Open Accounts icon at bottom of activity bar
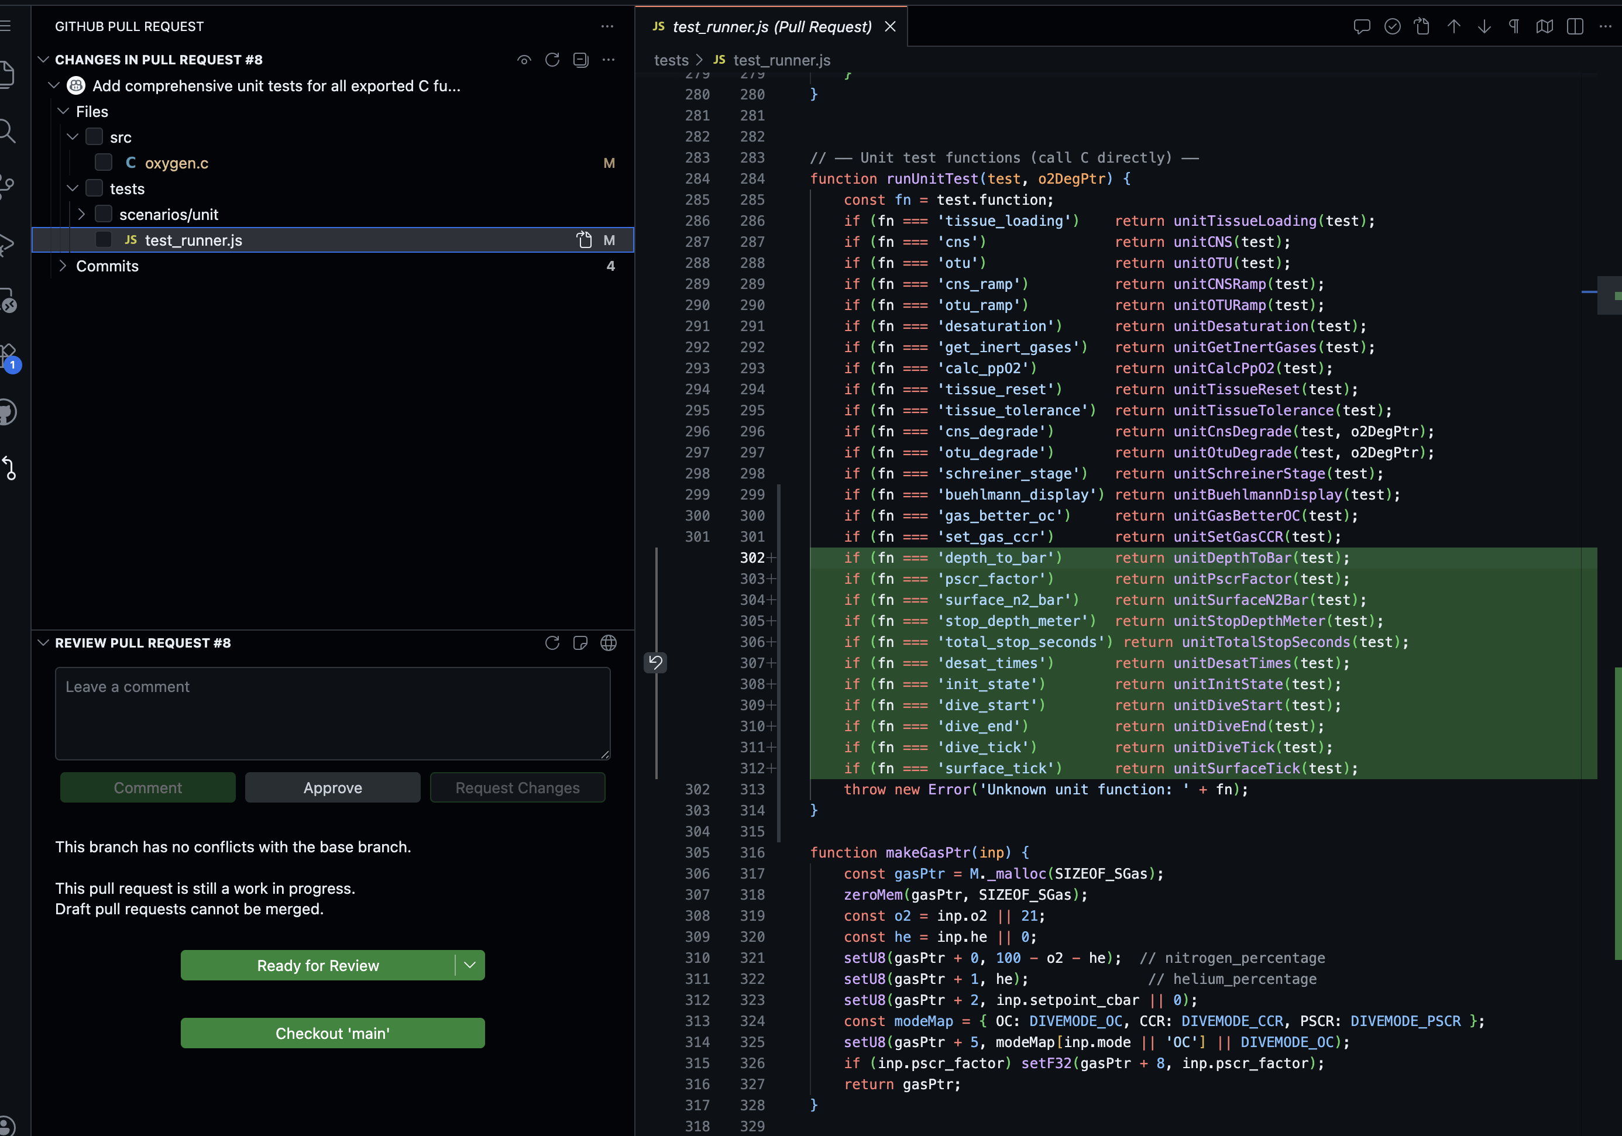Screen dimensions: 1622x1136 point(7,1125)
